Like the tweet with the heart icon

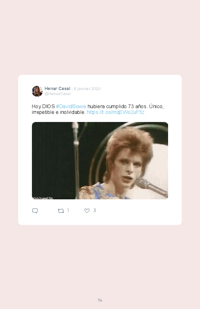coord(87,210)
